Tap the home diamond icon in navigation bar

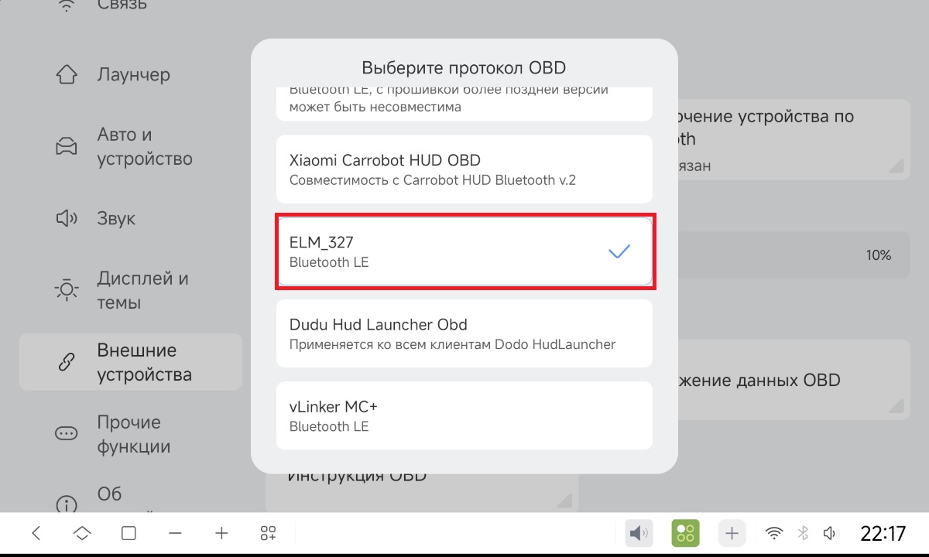(82, 533)
